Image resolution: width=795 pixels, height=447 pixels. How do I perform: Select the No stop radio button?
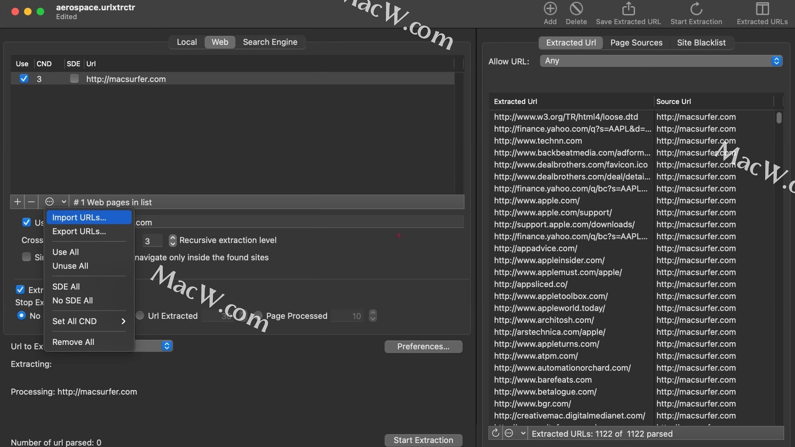coord(22,315)
